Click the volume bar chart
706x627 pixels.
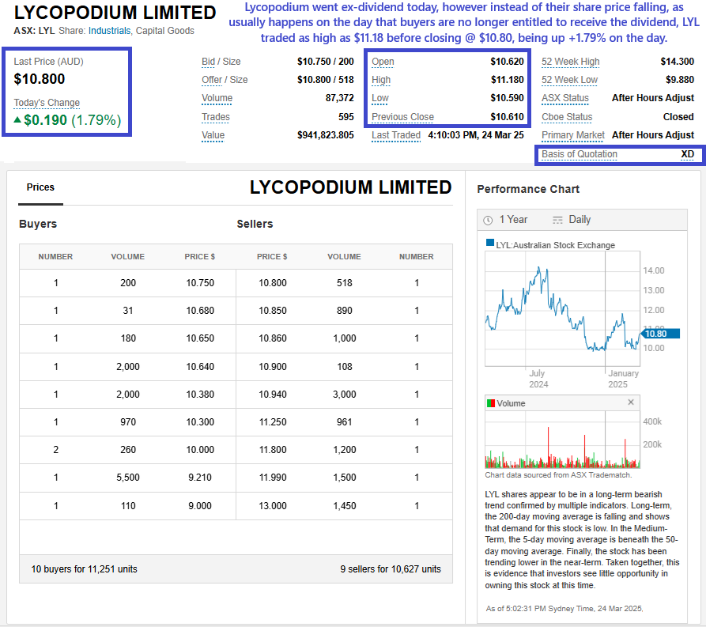coord(562,440)
